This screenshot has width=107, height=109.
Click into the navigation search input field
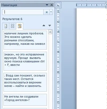[x=23, y=12]
